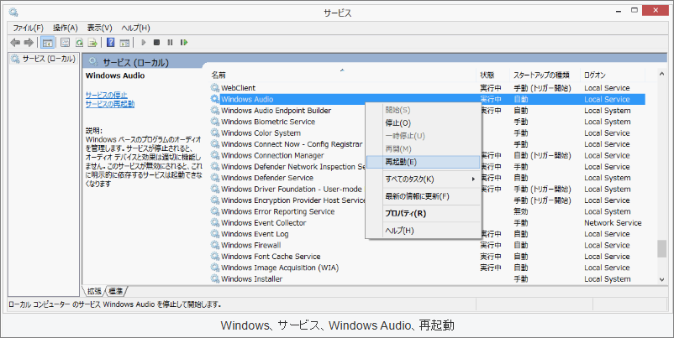Select the Windows Connection Manager row
Viewport: 674px width, 338px height.
point(428,155)
